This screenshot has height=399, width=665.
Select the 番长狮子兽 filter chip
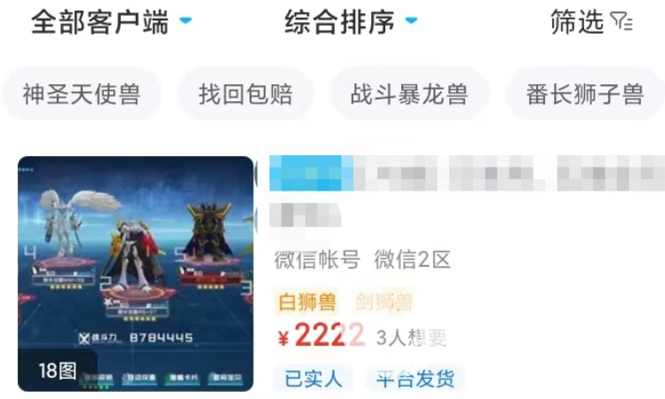click(x=585, y=94)
